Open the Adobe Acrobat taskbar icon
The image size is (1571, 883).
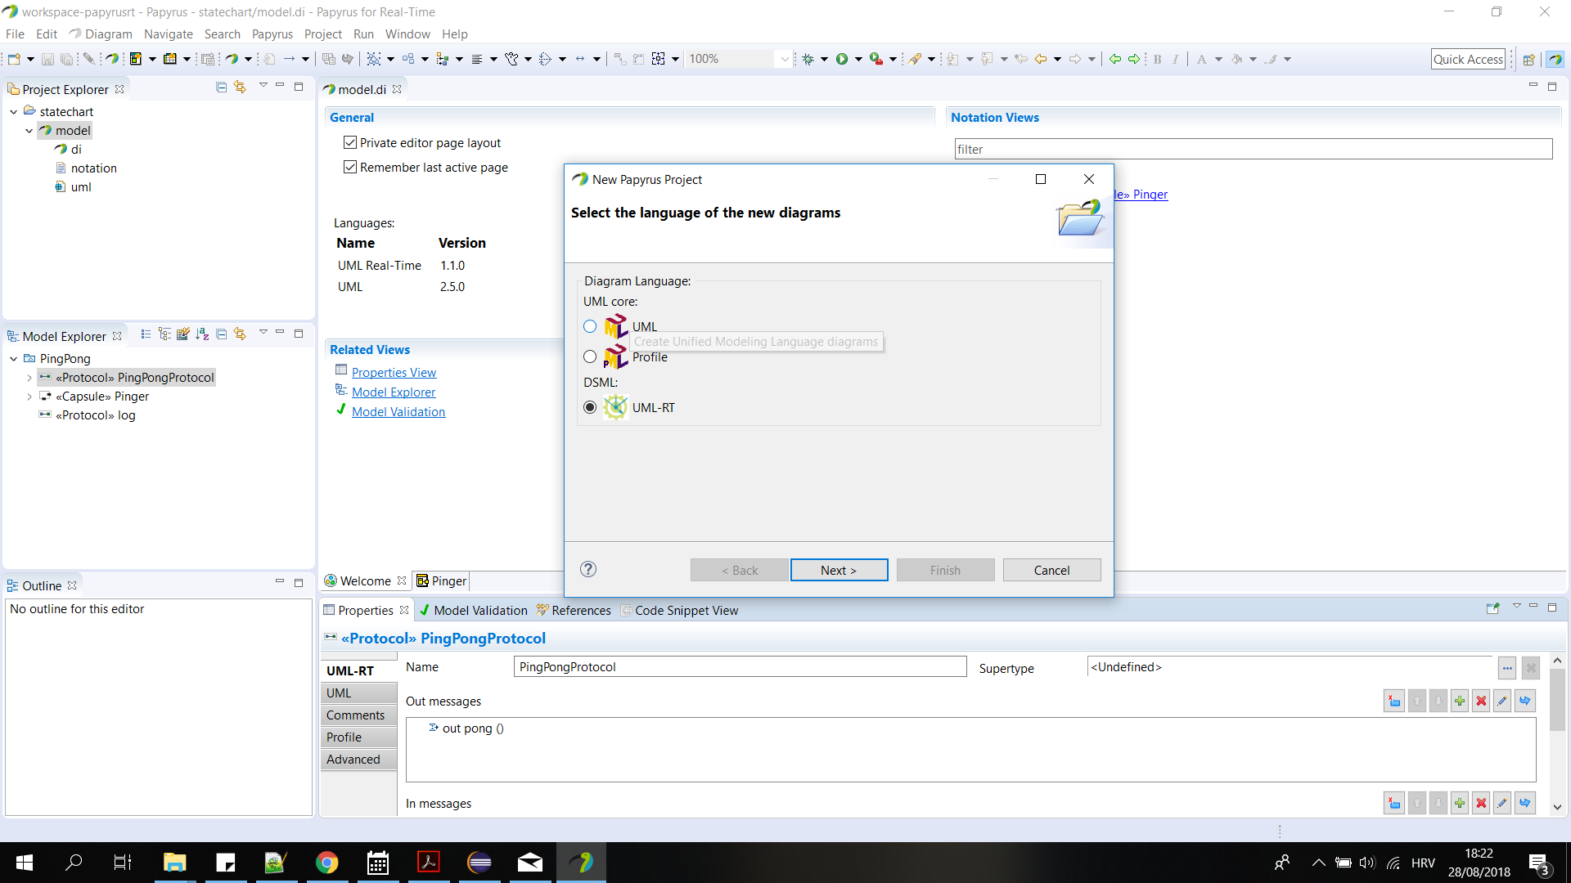tap(429, 863)
